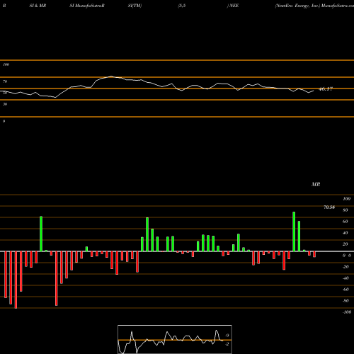Click the MR axis label -80

coord(346,301)
